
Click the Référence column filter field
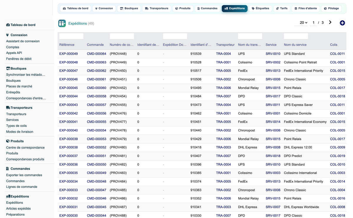click(71, 36)
